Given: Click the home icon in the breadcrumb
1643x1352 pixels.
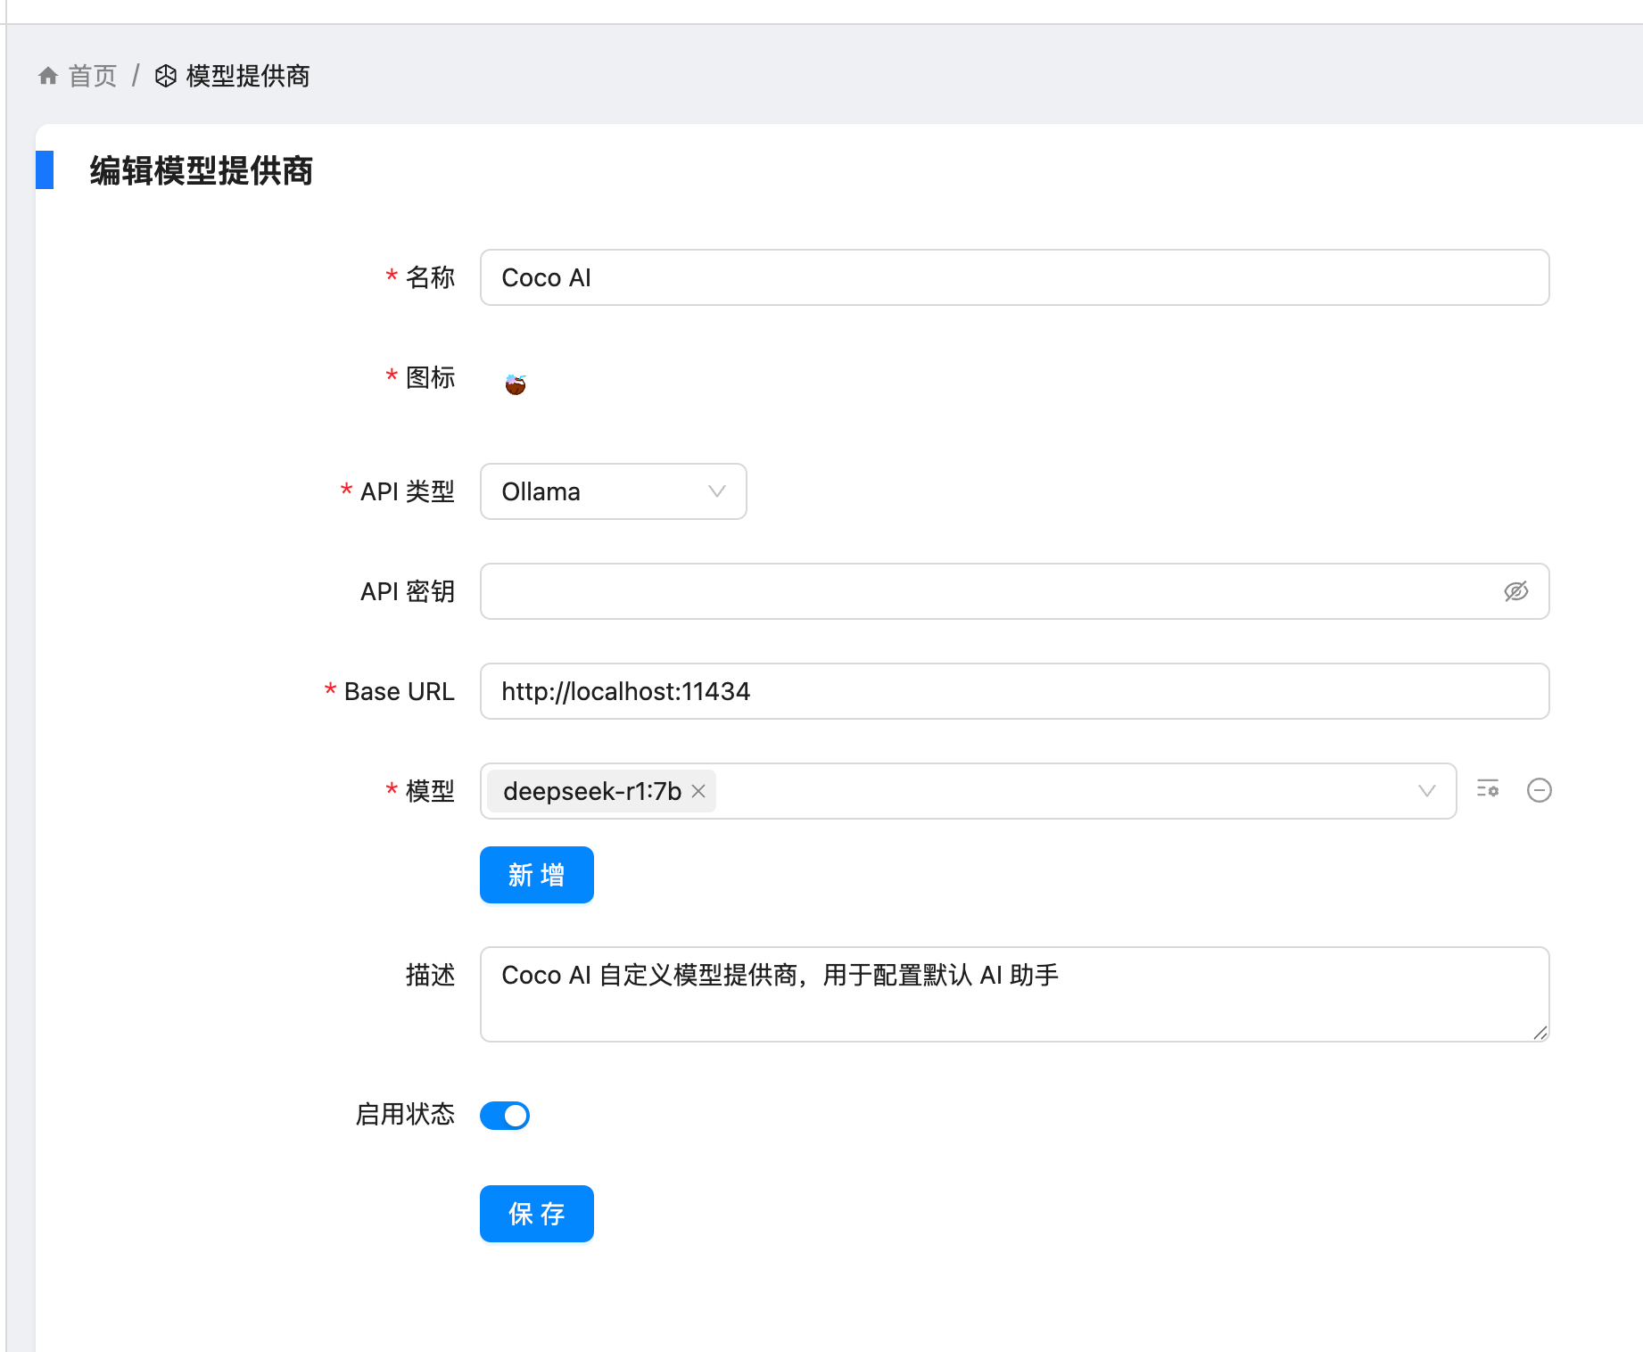Looking at the screenshot, I should 48,75.
